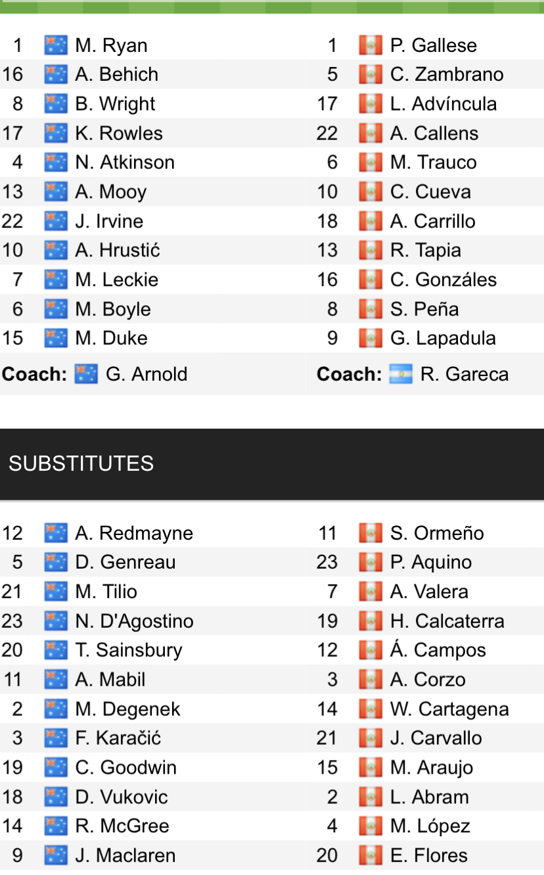Screen dimensions: 544x875
Task: Click the Peru flag next to G. Lapadula
Action: (x=371, y=339)
